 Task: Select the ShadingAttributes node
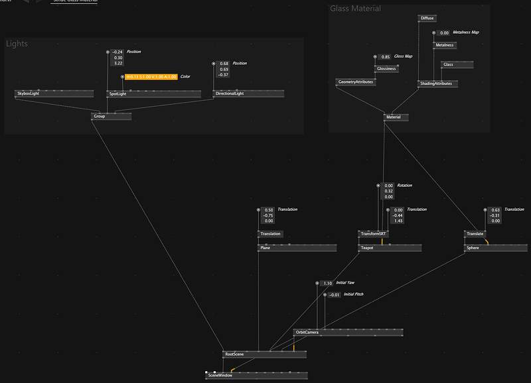coord(438,84)
